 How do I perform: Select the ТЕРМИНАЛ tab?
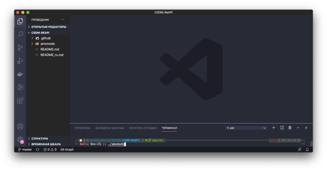pos(169,128)
